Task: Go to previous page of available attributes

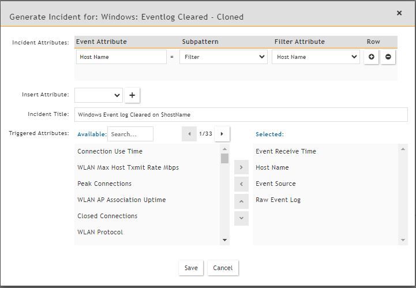Action: [x=189, y=134]
